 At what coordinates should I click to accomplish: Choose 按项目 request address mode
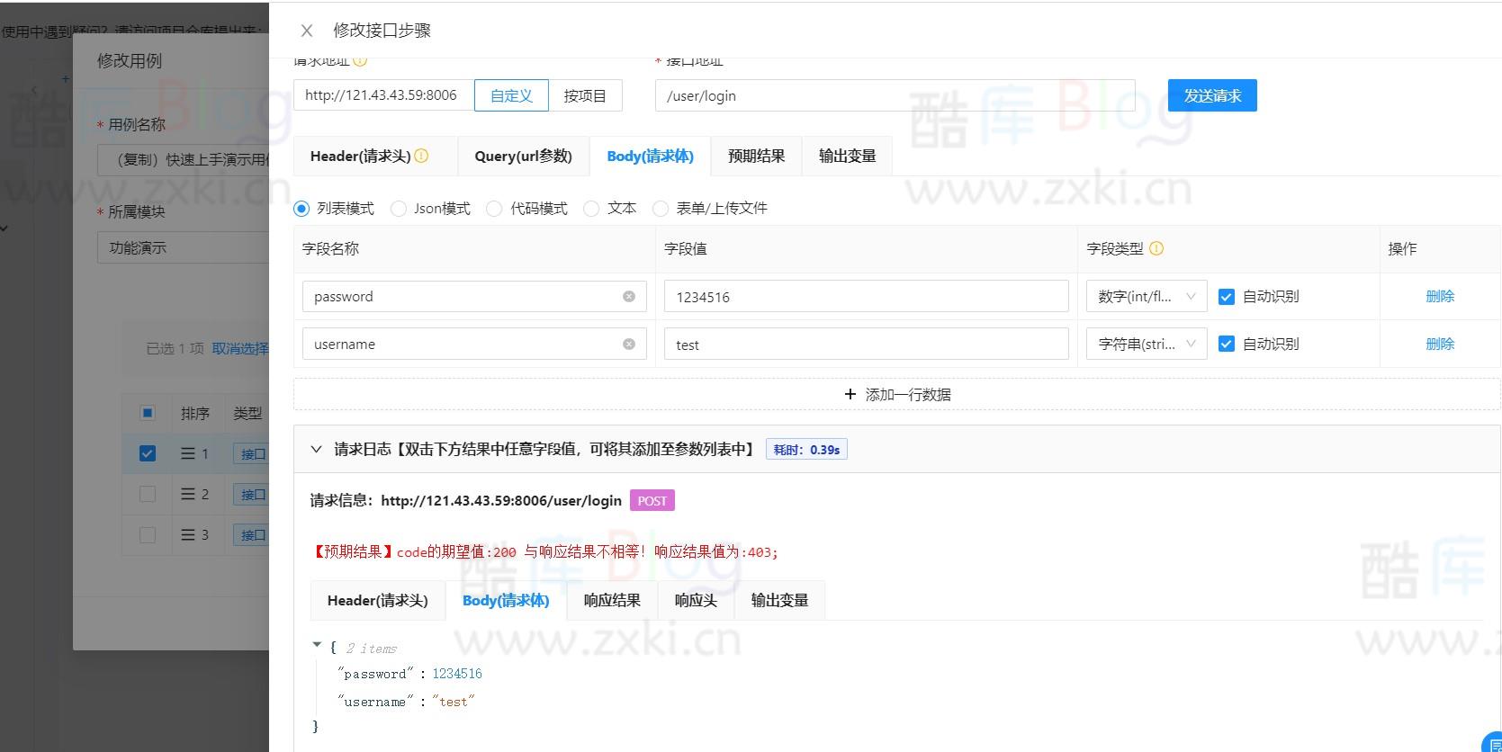[x=585, y=95]
